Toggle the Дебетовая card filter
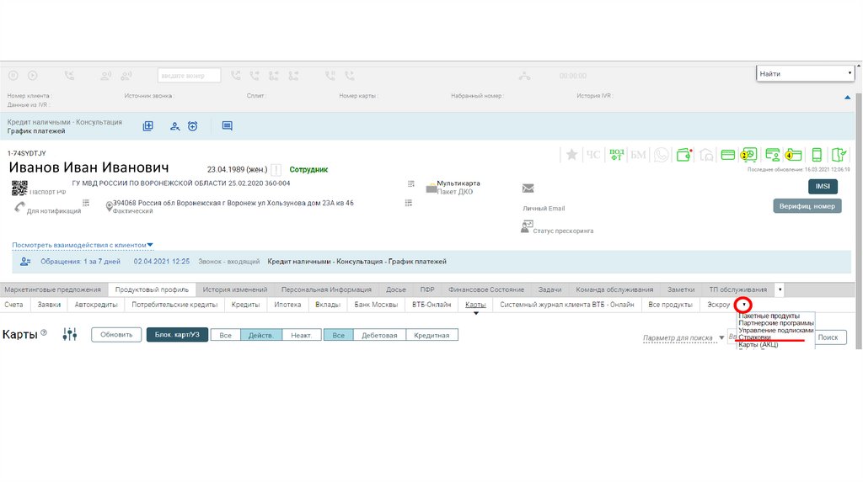 [x=379, y=335]
